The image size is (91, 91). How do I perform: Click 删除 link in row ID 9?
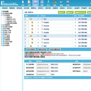click(x=86, y=46)
